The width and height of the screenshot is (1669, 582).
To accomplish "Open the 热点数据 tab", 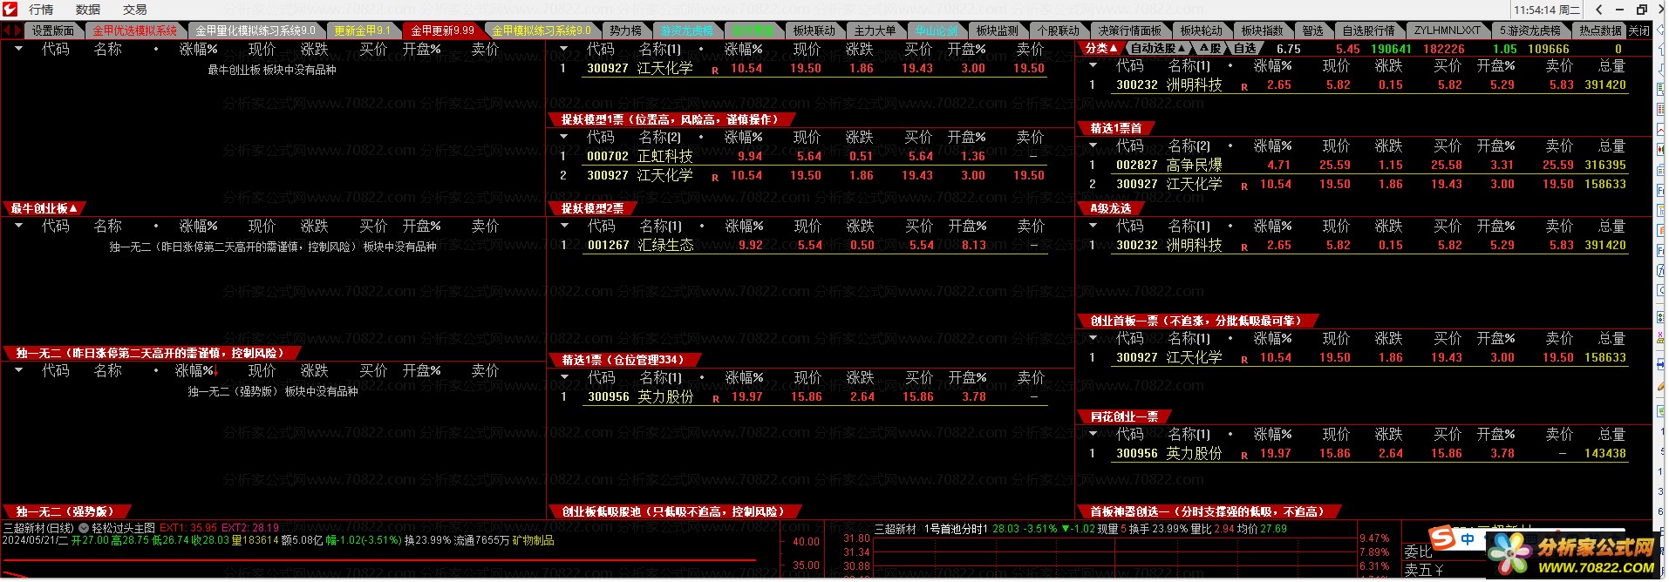I will click(1600, 30).
